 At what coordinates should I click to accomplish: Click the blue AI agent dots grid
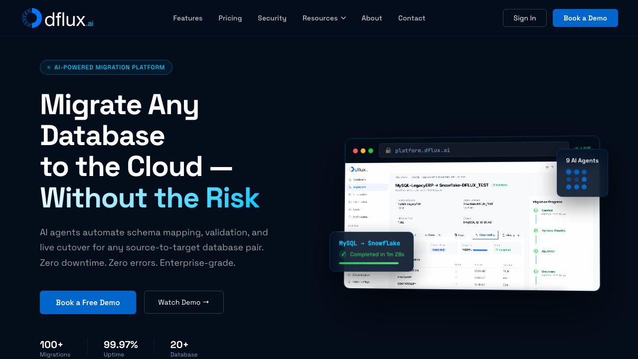click(577, 179)
